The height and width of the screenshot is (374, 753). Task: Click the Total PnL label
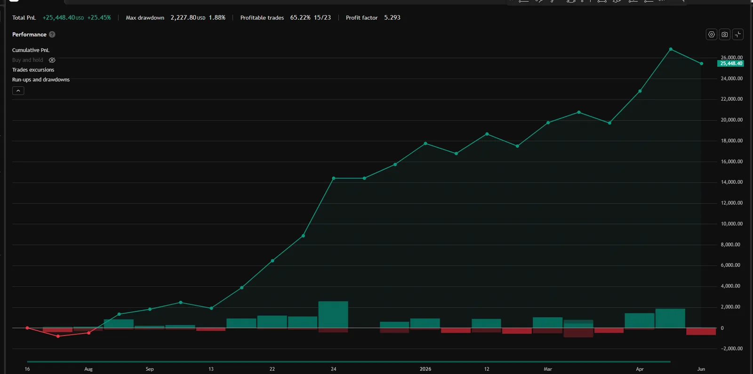[x=24, y=18]
